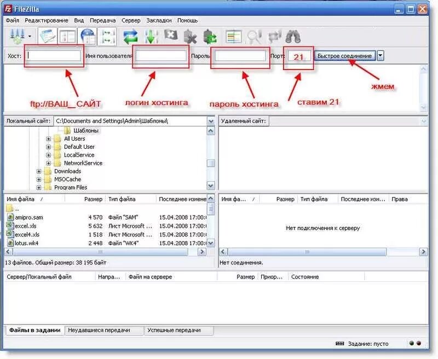Select amipro.sam file
This screenshot has width=438, height=359.
pyautogui.click(x=29, y=217)
